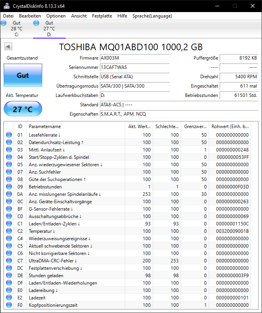Open the Festplatte menu
This screenshot has width=262, height=313.
point(103,16)
